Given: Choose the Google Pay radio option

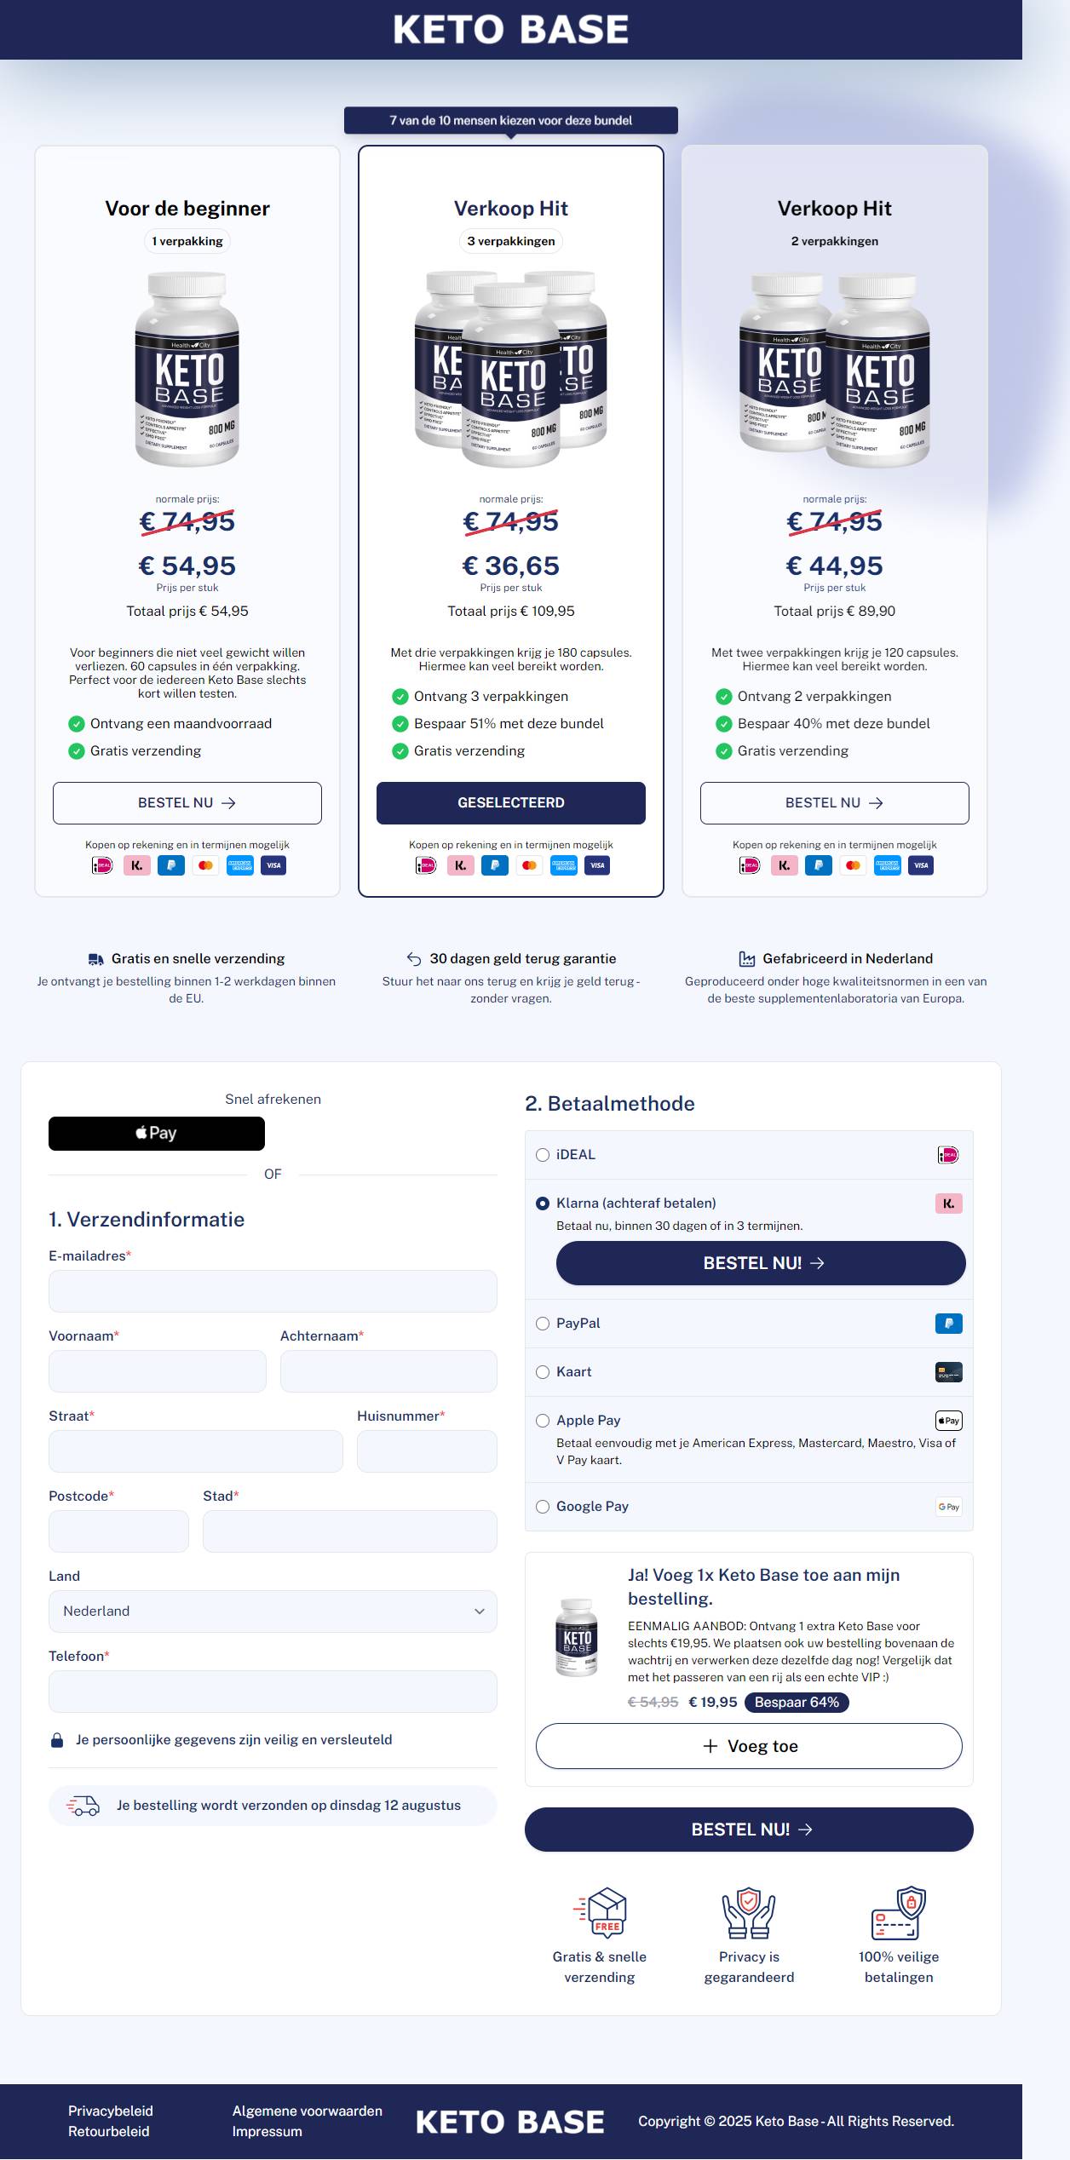Looking at the screenshot, I should (543, 1507).
